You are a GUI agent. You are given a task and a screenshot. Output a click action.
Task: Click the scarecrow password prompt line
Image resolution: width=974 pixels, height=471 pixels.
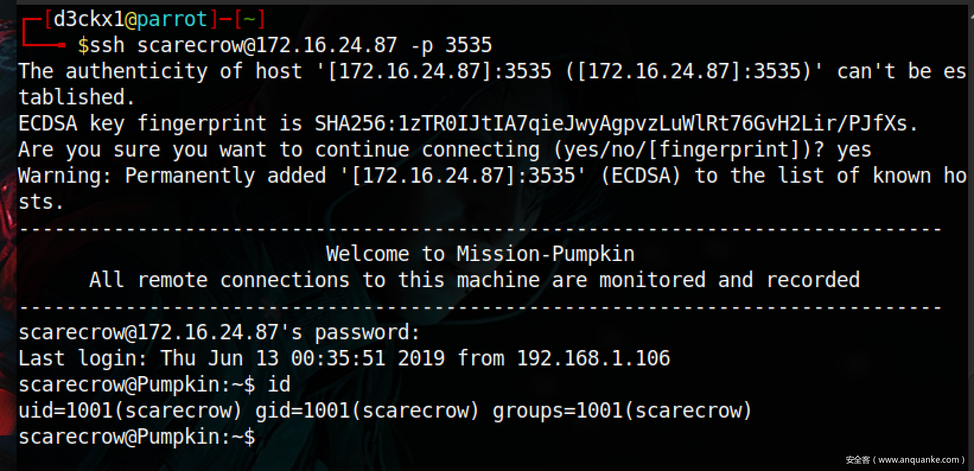click(219, 332)
